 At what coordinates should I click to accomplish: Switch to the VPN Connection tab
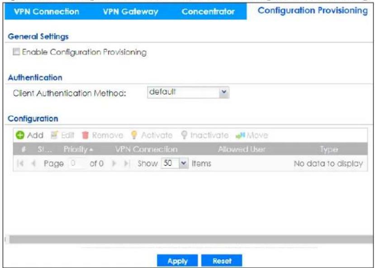click(47, 11)
